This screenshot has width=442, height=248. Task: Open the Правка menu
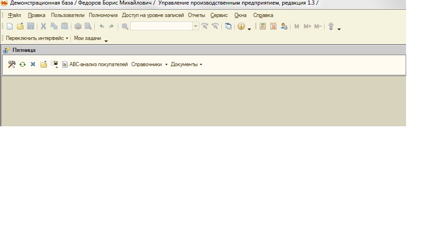point(37,15)
